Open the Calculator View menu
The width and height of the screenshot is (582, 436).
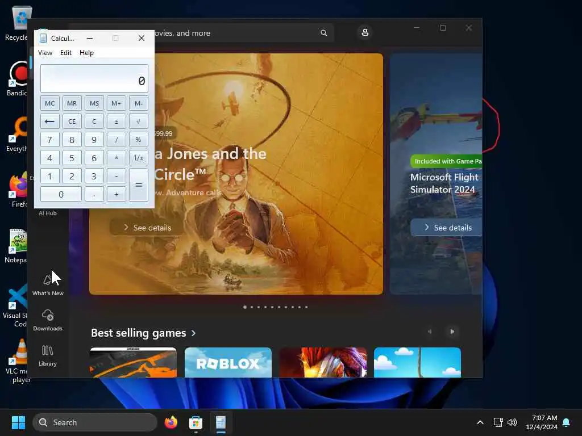[x=45, y=53]
